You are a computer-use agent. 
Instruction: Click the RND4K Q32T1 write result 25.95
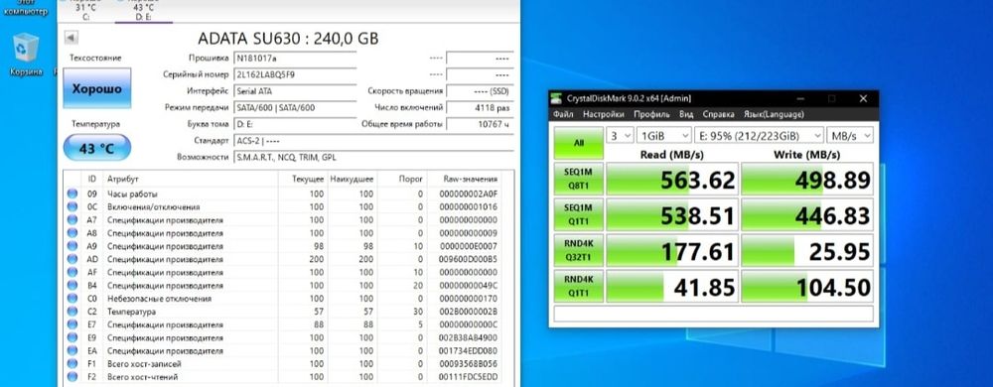[x=806, y=250]
